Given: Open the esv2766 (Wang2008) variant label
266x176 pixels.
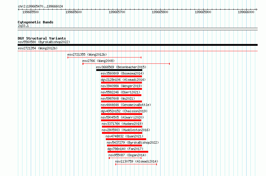Looking at the screenshot, I should click(x=98, y=61).
